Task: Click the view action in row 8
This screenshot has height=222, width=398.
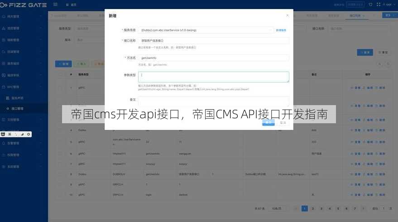Action: click(x=355, y=174)
